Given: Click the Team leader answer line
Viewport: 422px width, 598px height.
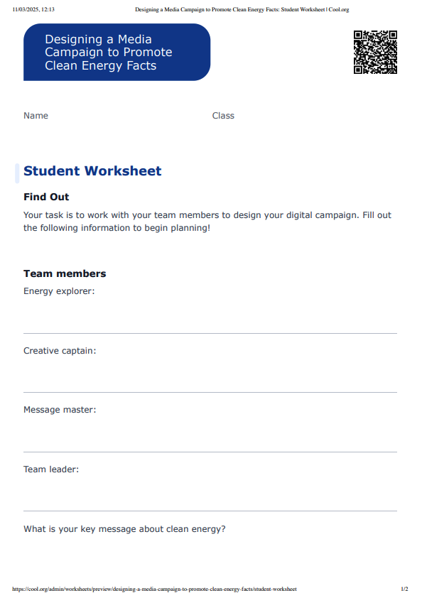Looking at the screenshot, I should (x=210, y=511).
